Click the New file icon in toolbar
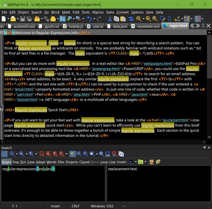 click(4, 19)
